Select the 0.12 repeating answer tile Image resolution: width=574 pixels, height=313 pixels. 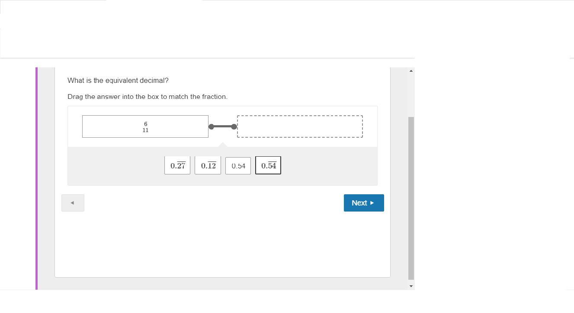208,166
